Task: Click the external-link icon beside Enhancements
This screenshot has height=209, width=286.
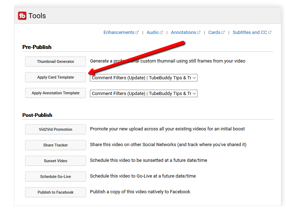Action: tap(137, 33)
